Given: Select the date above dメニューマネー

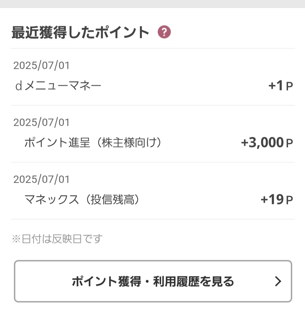Looking at the screenshot, I should click(41, 65).
